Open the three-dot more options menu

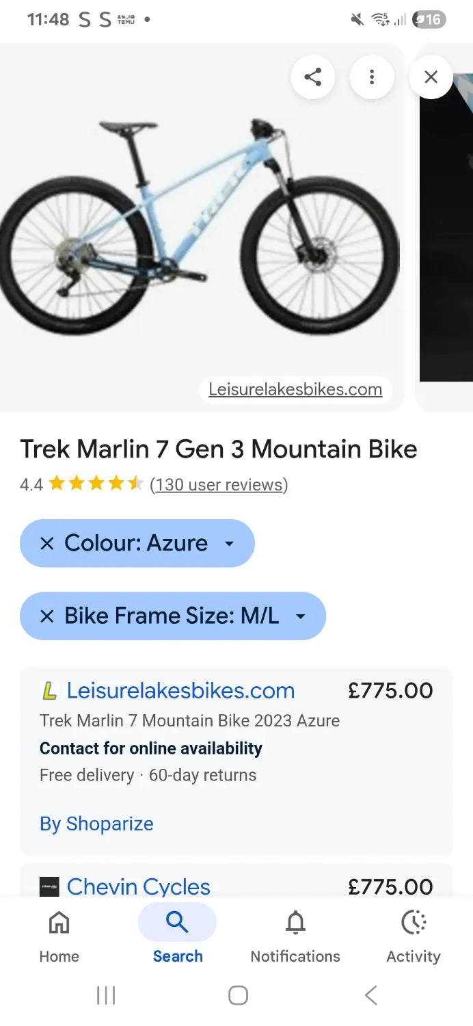tap(372, 77)
